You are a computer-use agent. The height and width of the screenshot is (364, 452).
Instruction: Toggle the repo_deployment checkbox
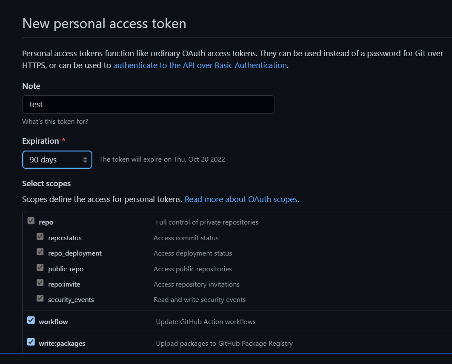pos(40,252)
